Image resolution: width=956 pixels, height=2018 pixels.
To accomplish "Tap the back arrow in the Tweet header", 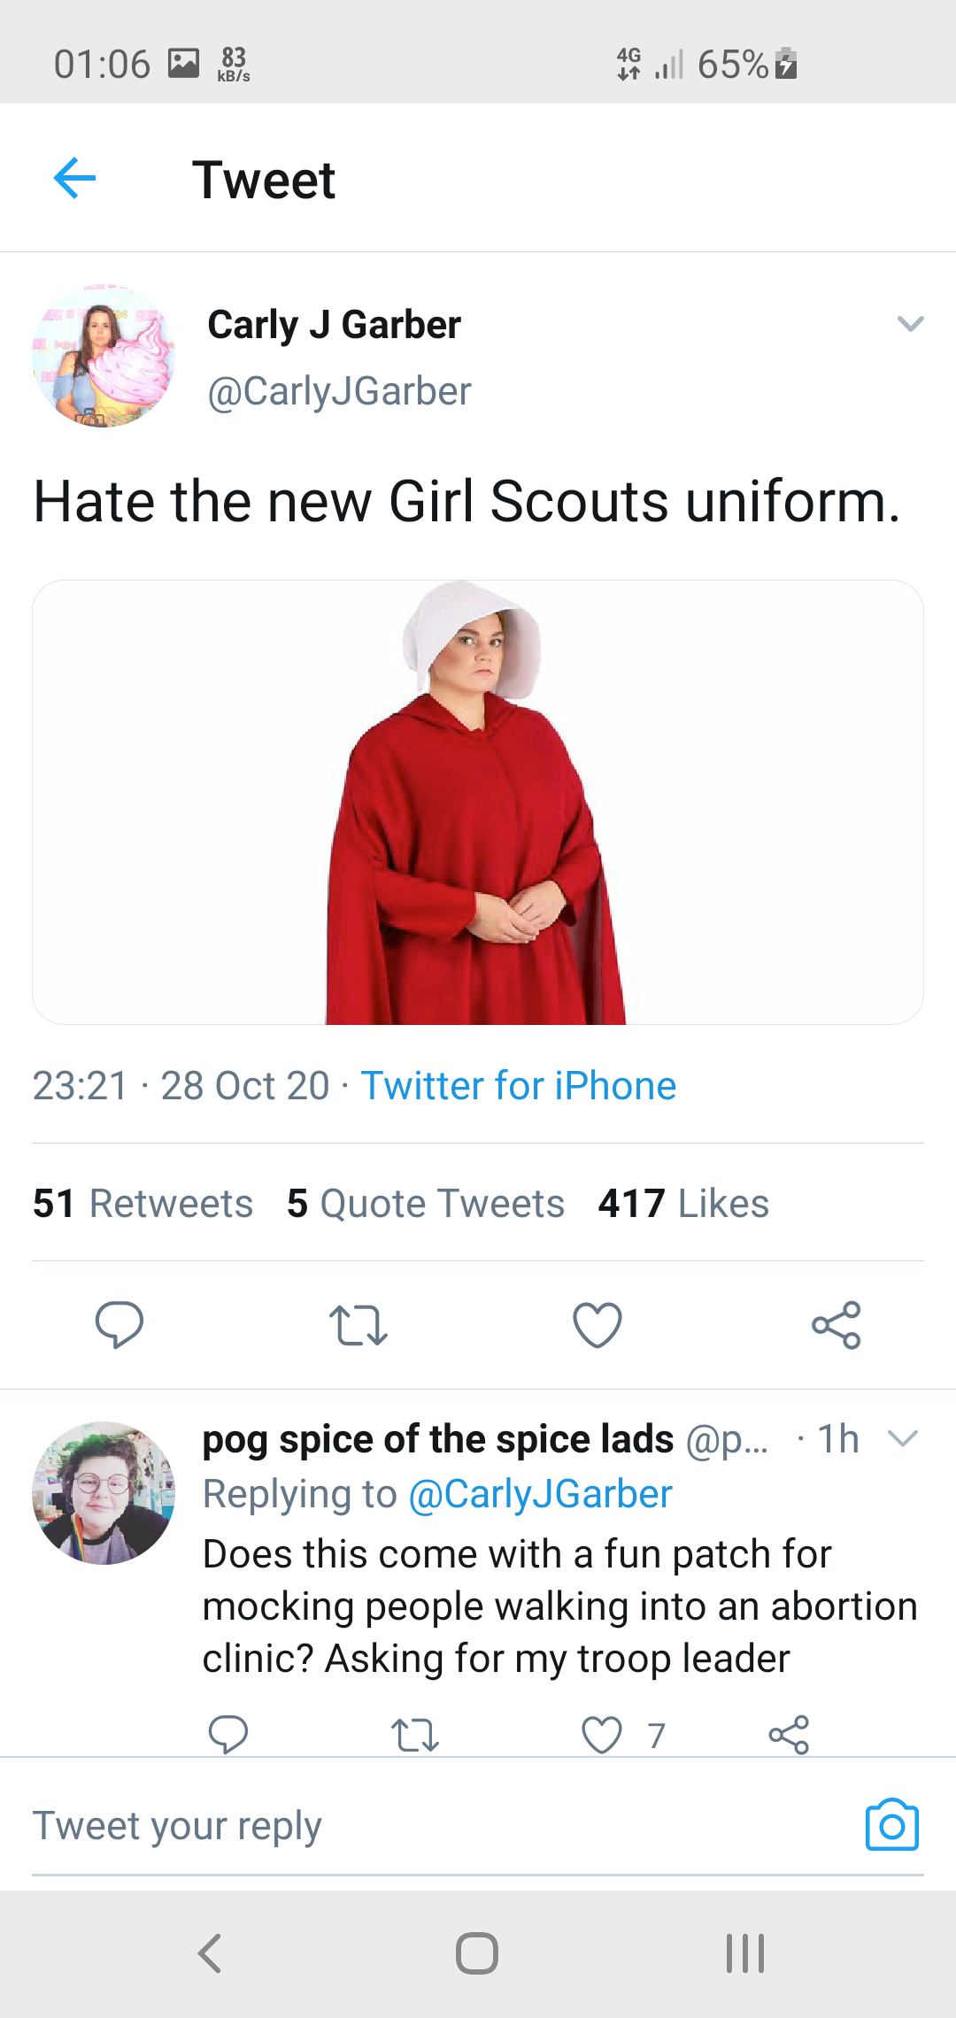I will pyautogui.click(x=74, y=179).
